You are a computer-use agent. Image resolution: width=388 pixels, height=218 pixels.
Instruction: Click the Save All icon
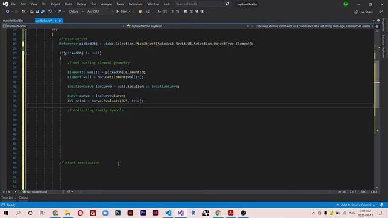click(x=43, y=12)
